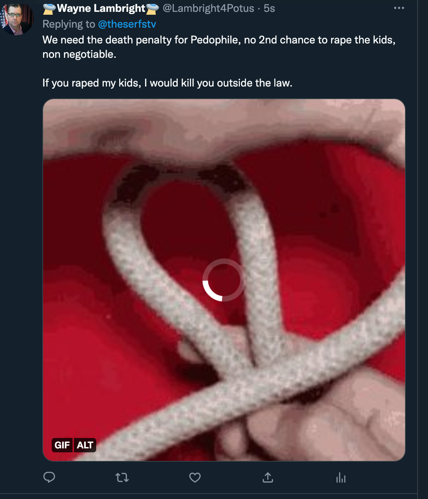Open the three-dot more options menu
Image resolution: width=428 pixels, height=499 pixels.
click(x=399, y=8)
